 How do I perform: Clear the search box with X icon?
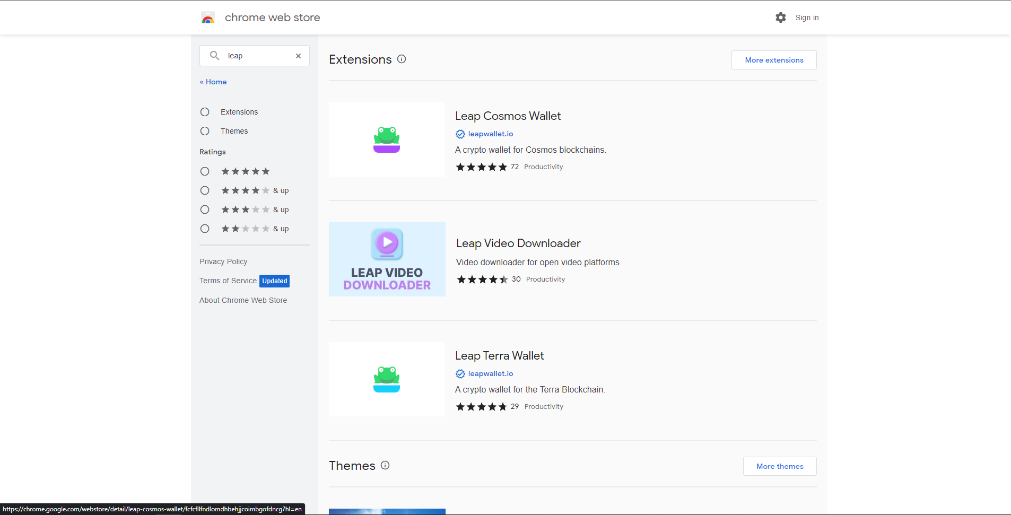298,56
